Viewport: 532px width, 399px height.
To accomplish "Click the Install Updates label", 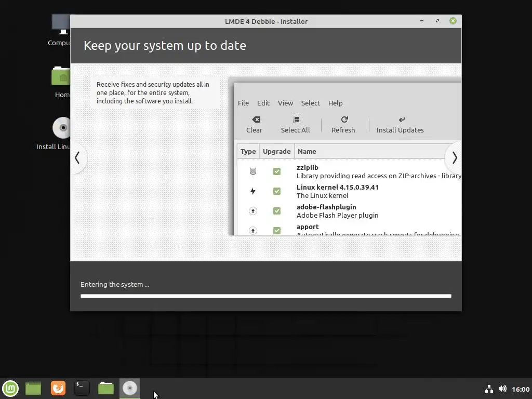I will 400,130.
